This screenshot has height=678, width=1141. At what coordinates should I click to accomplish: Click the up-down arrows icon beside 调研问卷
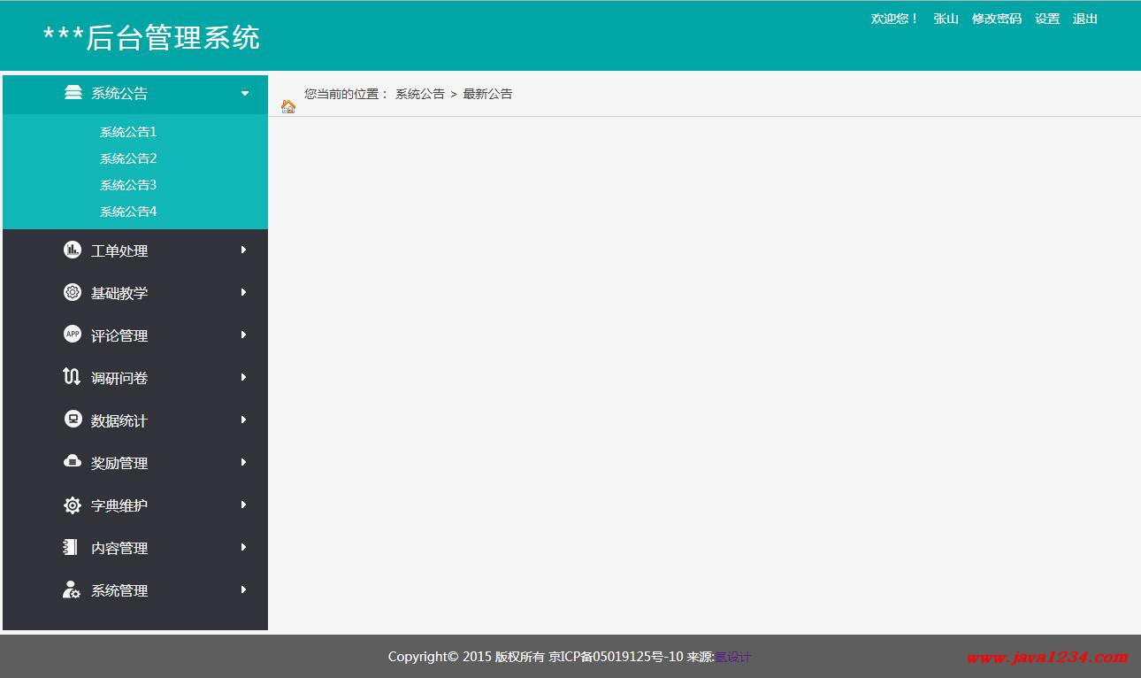[72, 377]
